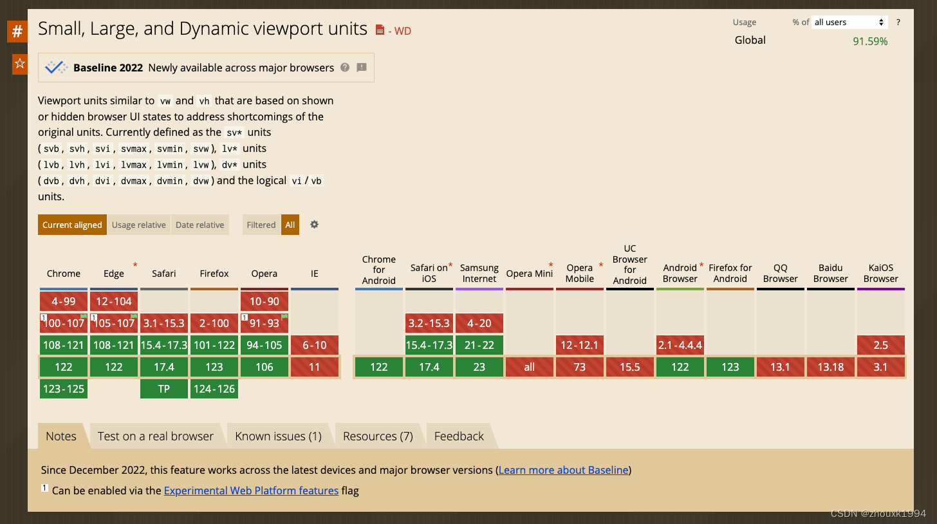Click KaiOS Browser 3.1 cell
937x524 pixels.
881,367
